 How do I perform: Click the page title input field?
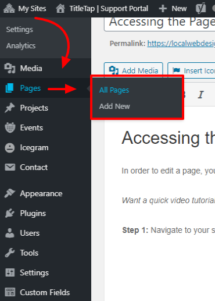point(160,24)
